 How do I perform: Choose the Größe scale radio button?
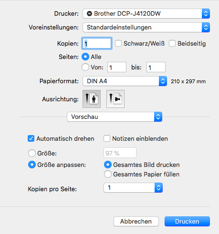tap(32, 153)
